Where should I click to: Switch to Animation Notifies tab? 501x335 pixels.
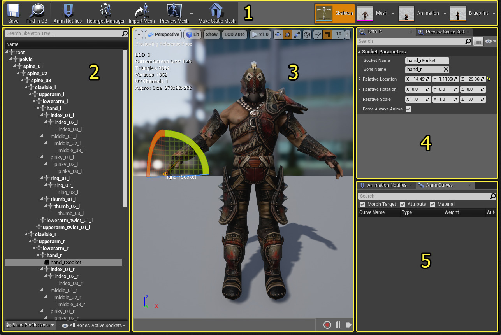click(386, 185)
